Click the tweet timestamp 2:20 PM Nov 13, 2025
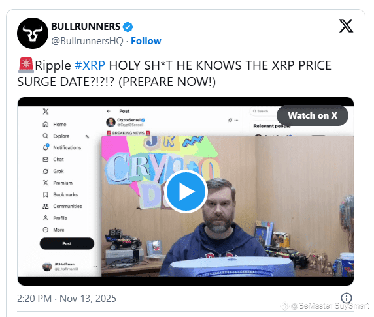 pyautogui.click(x=67, y=299)
